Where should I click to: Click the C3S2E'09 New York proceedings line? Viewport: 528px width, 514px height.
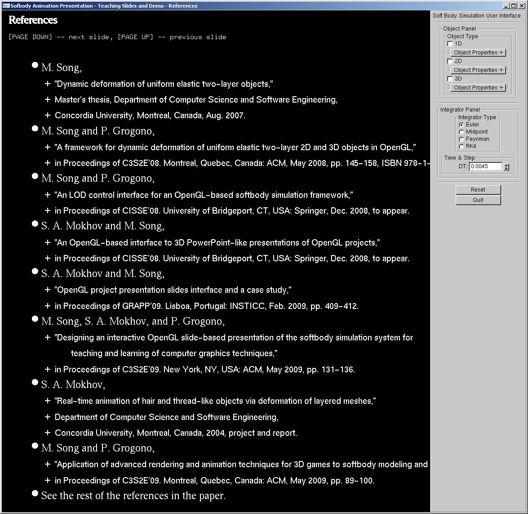coord(205,369)
